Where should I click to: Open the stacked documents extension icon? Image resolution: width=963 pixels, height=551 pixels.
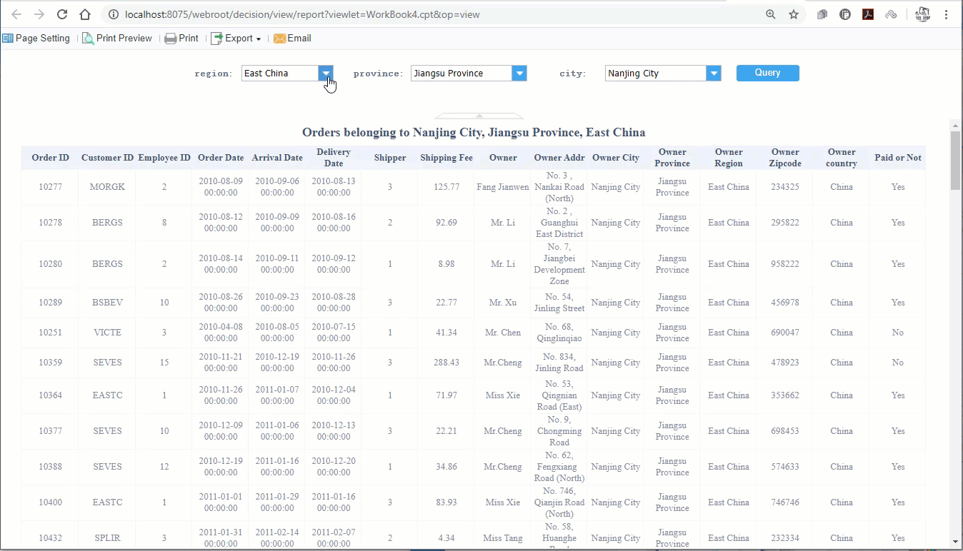[822, 14]
